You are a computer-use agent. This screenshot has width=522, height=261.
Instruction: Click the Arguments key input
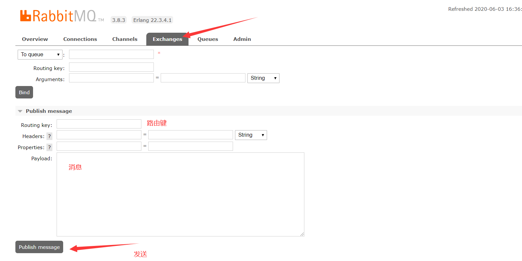111,78
